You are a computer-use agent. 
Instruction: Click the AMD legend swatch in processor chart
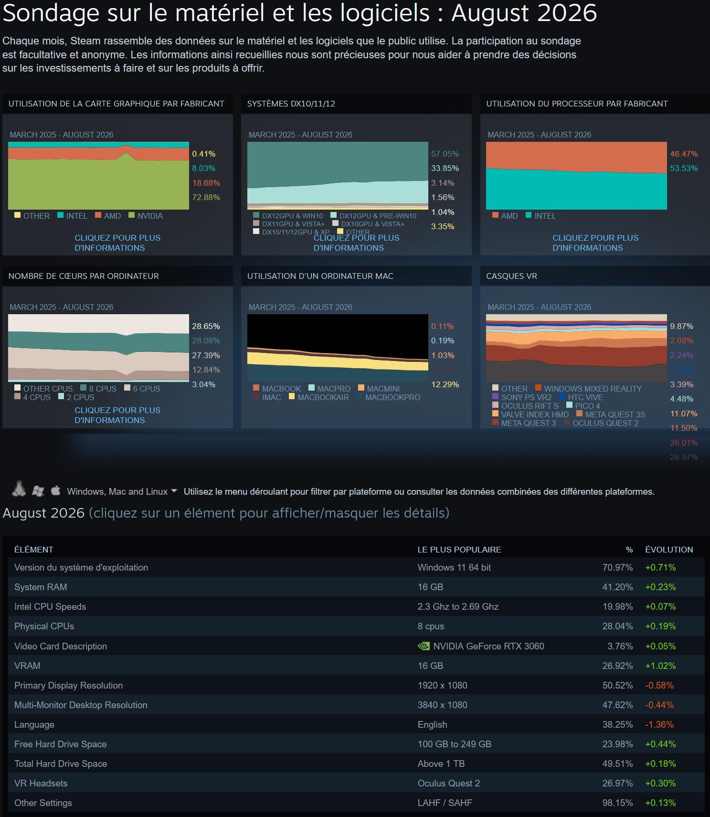click(495, 215)
